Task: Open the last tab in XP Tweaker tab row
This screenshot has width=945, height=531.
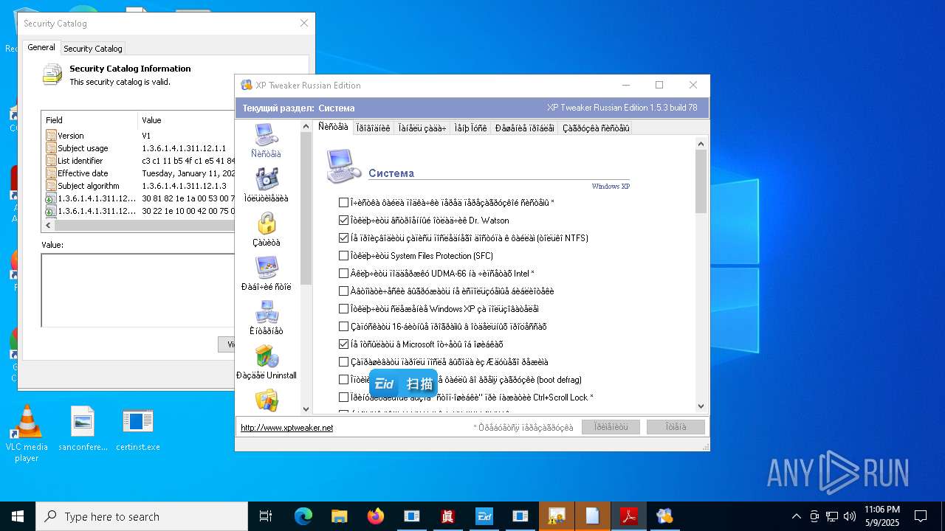Action: pos(596,128)
